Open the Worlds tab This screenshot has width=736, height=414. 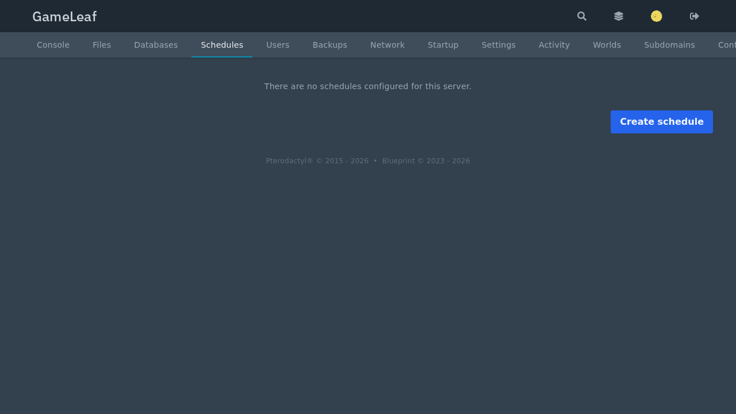607,45
